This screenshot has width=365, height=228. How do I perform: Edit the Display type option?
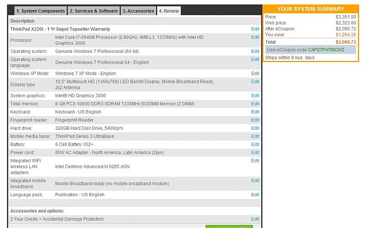pos(255,81)
